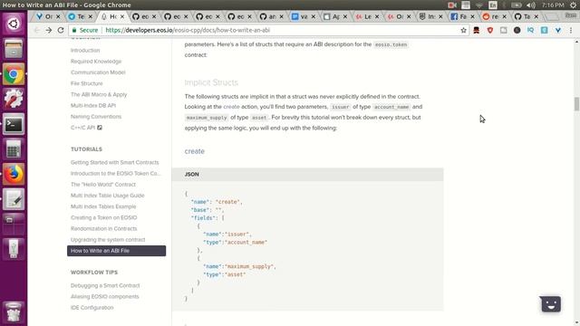Open The ABI Macro & Apply
580x326 pixels.
(x=99, y=94)
